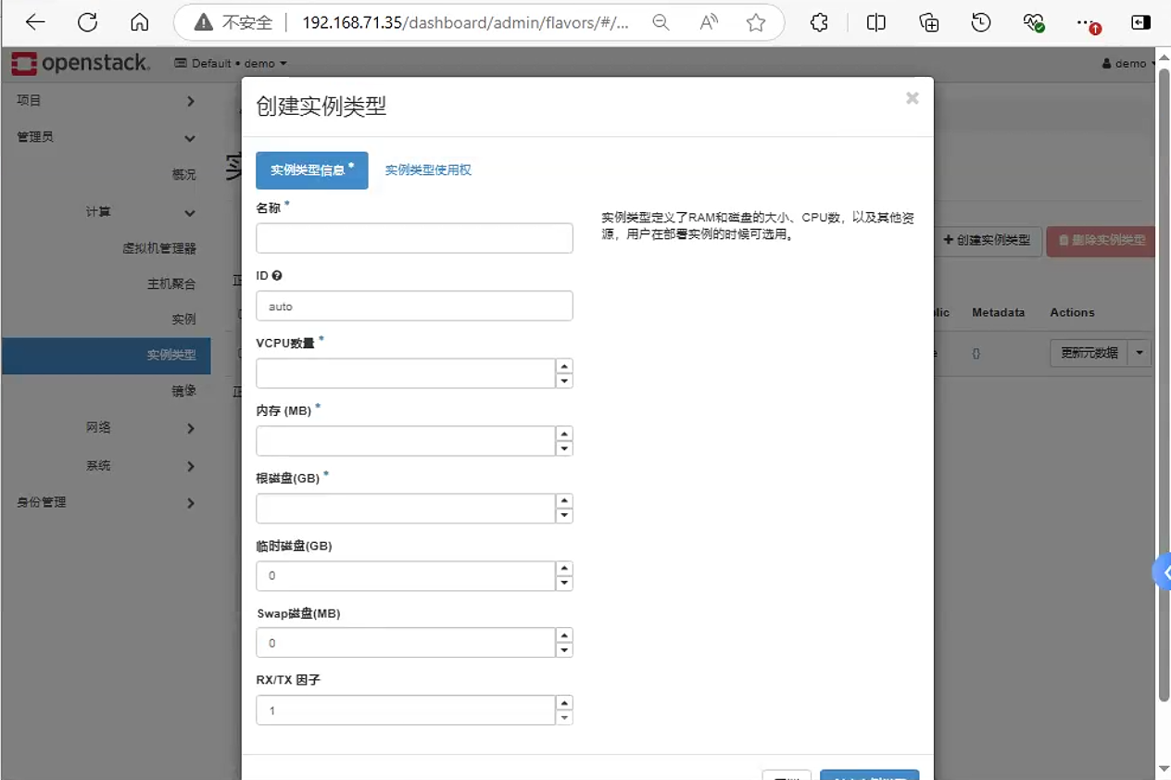This screenshot has width=1171, height=780.
Task: Click the OpenStack logo
Action: coord(80,63)
